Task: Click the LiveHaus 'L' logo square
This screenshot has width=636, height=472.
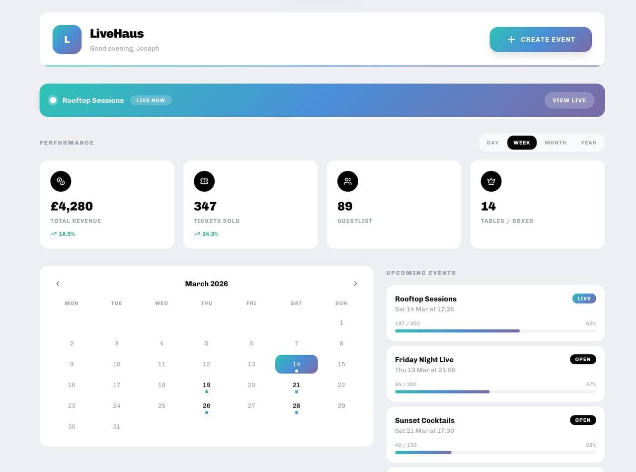Action: pos(67,39)
